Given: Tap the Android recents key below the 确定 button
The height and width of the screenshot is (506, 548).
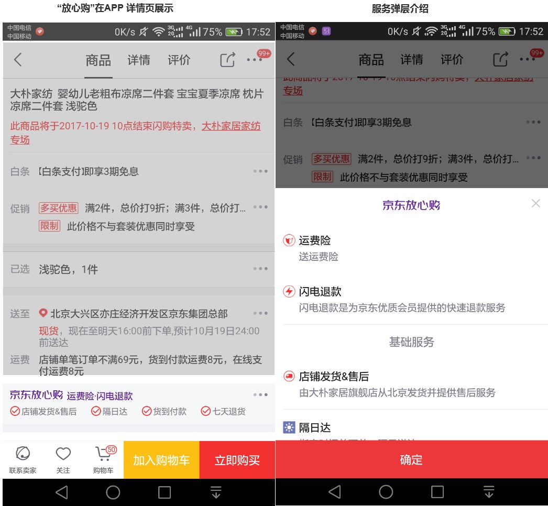Looking at the screenshot, I should pos(437,492).
